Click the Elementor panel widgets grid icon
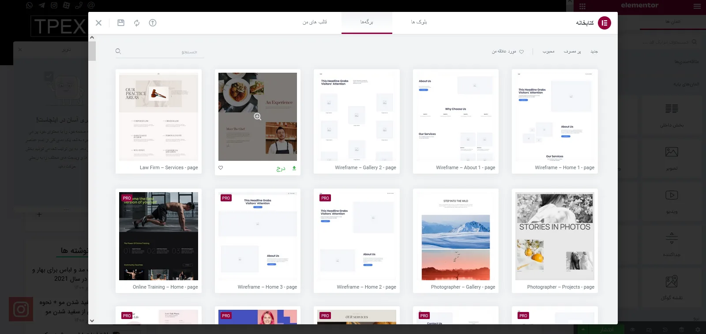This screenshot has height=334, width=706. 582,6
